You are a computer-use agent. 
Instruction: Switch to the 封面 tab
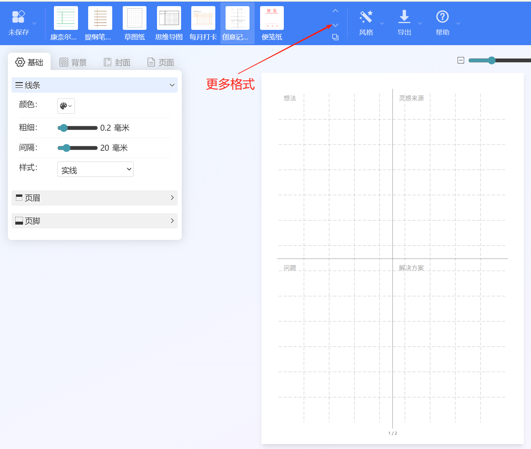click(117, 62)
